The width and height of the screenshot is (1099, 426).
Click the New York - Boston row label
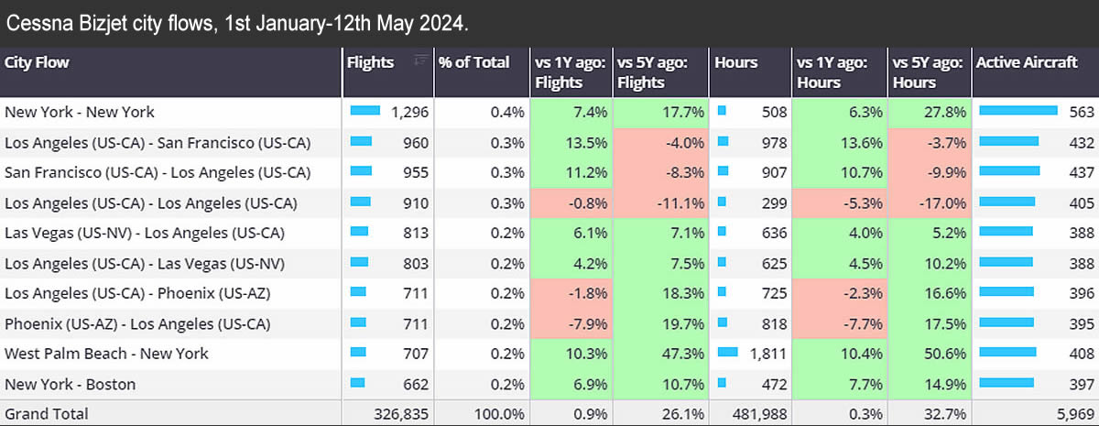tap(70, 384)
